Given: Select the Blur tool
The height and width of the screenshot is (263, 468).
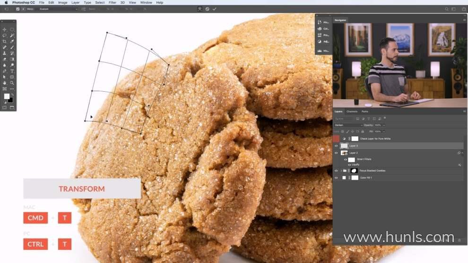Looking at the screenshot, I should [4, 65].
